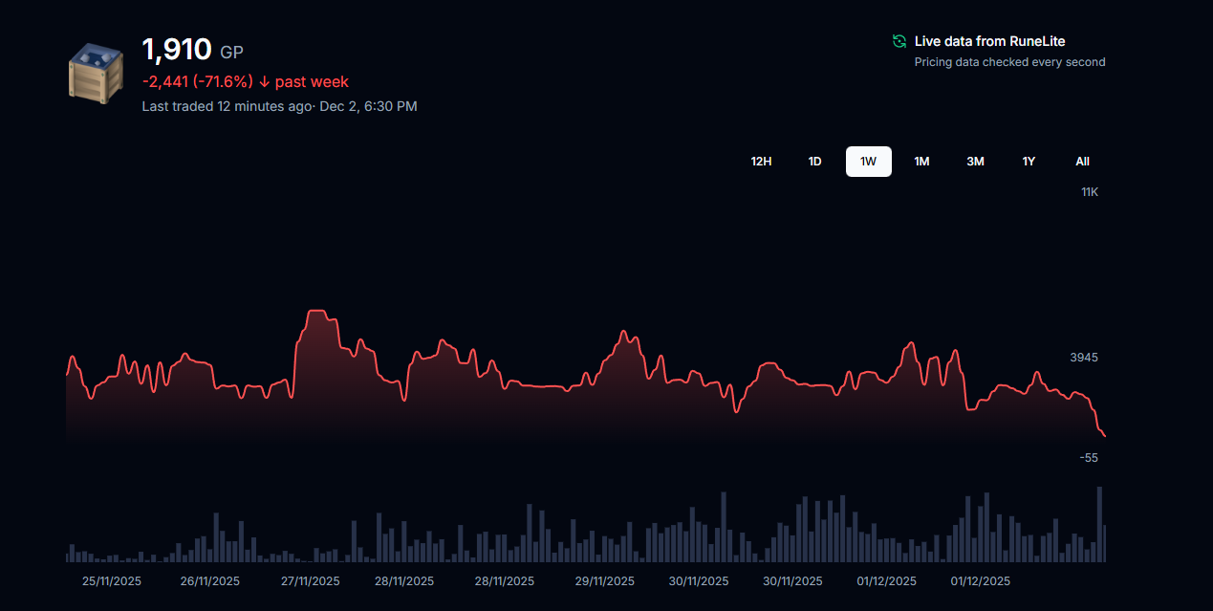This screenshot has height=611, width=1213.
Task: Select the 1M time range tab
Action: pyautogui.click(x=921, y=162)
